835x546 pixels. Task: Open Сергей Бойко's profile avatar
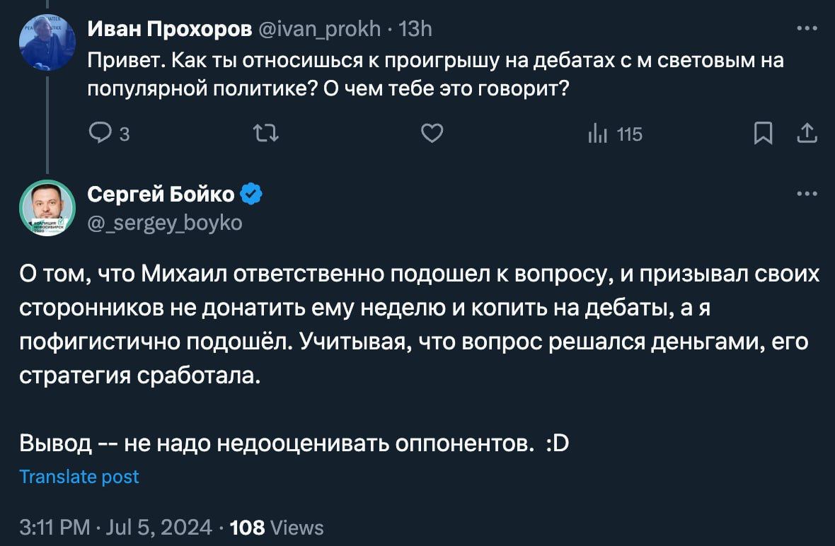point(47,208)
